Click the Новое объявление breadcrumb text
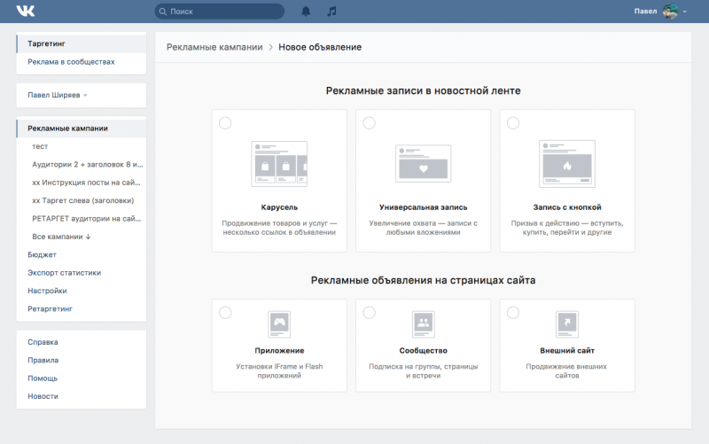This screenshot has height=444, width=709. pyautogui.click(x=320, y=47)
